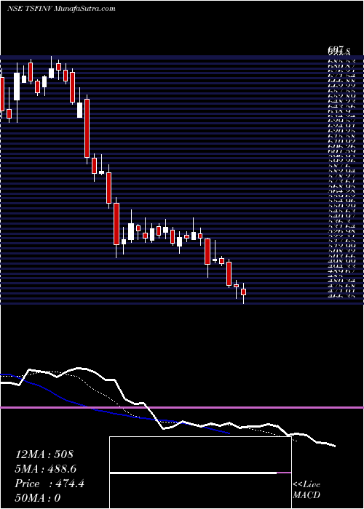Click the "Price : 474.4" value
Image resolution: width=364 pixels, height=509 pixels.
(50, 484)
